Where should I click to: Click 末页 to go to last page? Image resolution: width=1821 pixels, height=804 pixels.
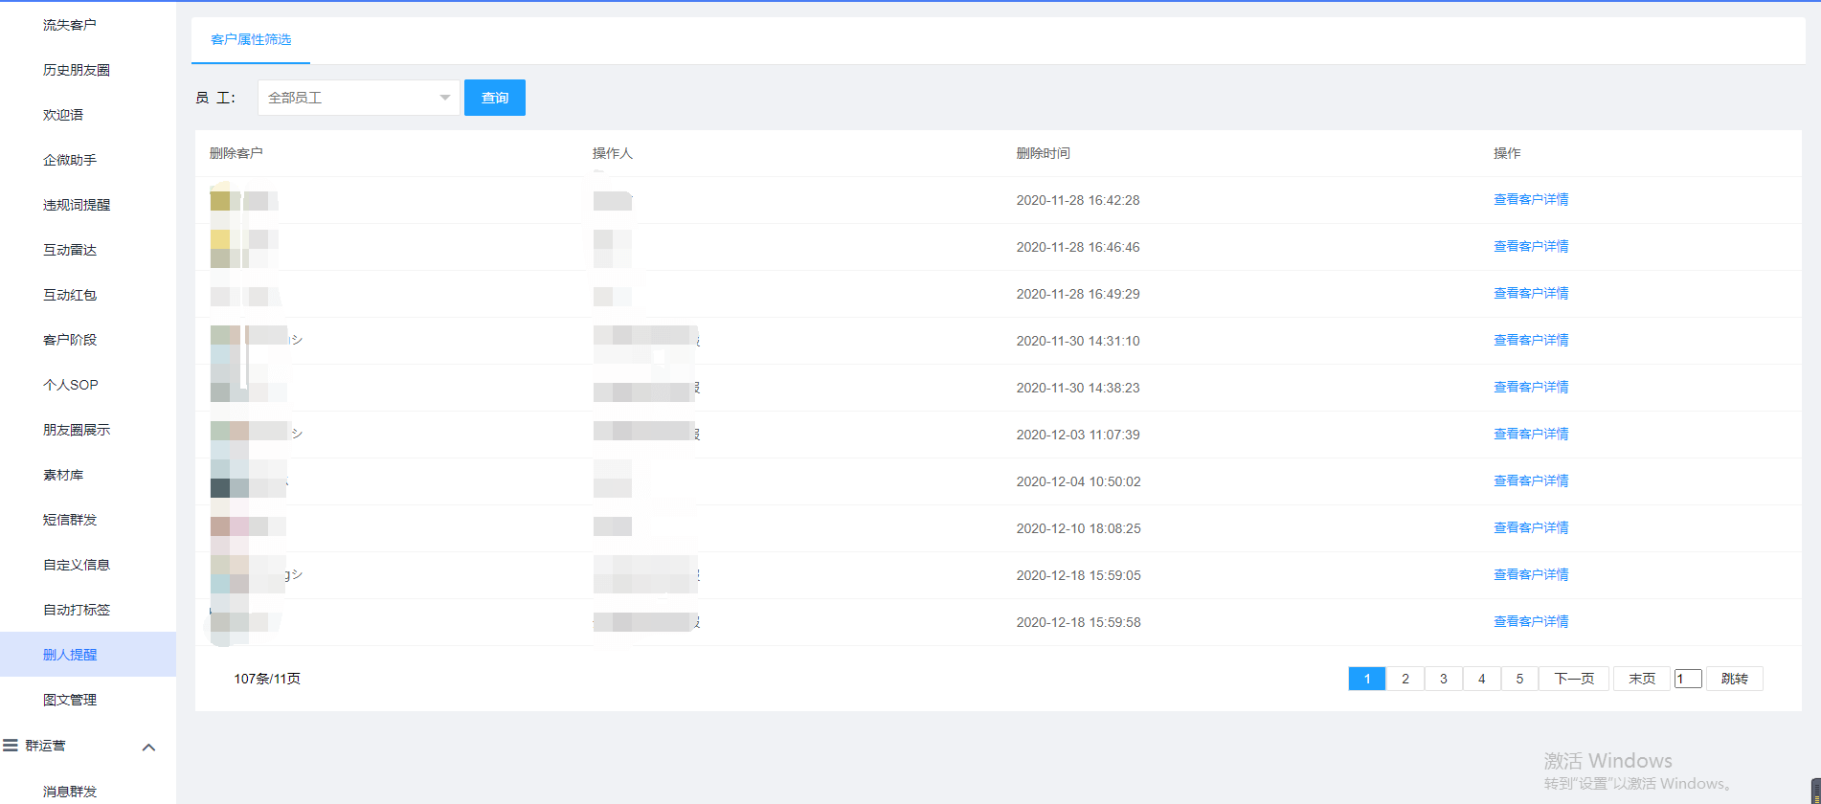click(x=1641, y=679)
